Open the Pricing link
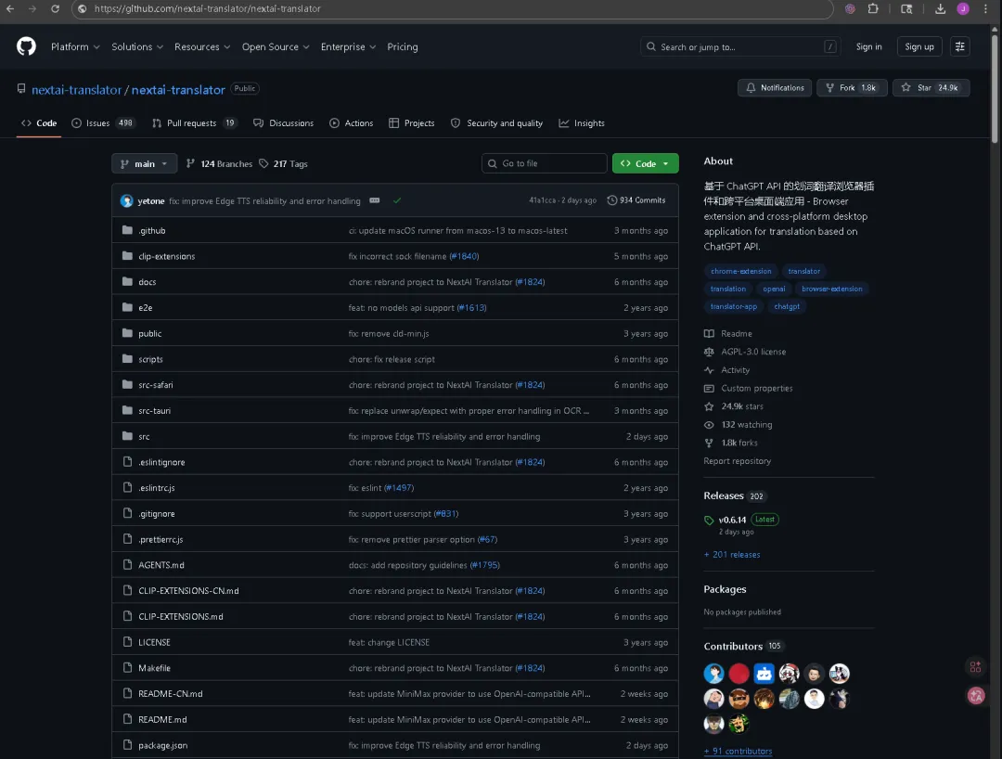Viewport: 1002px width, 759px height. click(x=403, y=46)
